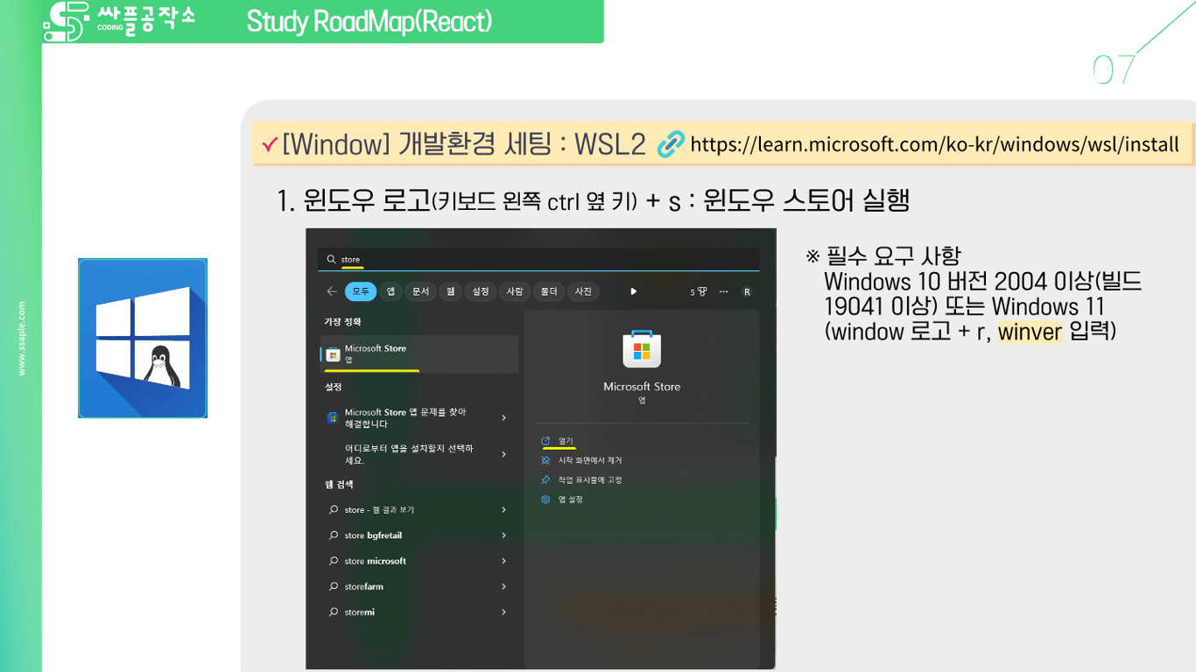Image resolution: width=1196 pixels, height=672 pixels.
Task: Select the "store microsoft" suggestion
Action: click(x=419, y=561)
